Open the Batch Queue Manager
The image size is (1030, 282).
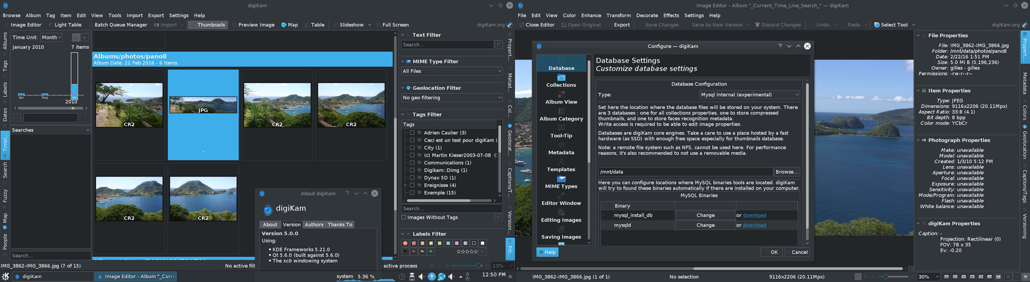coord(117,25)
